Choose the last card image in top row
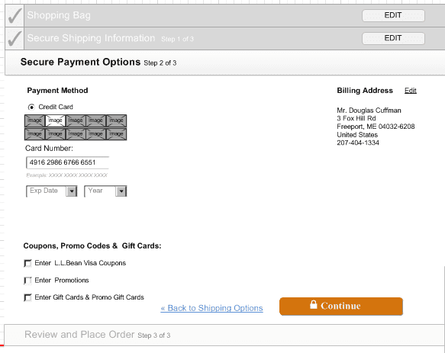The width and height of the screenshot is (445, 353). tap(116, 120)
